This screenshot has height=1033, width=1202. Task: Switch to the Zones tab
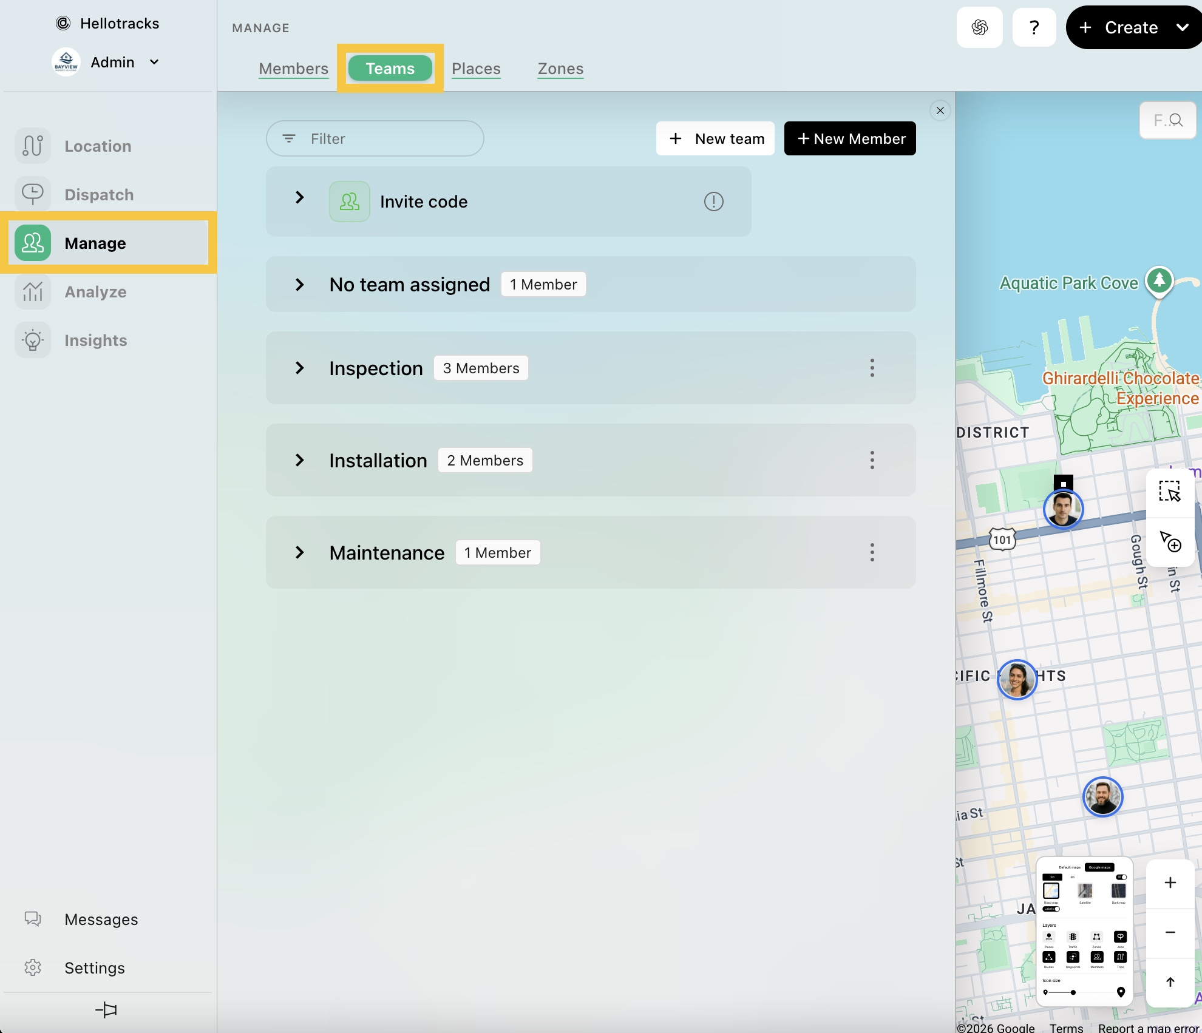point(560,69)
